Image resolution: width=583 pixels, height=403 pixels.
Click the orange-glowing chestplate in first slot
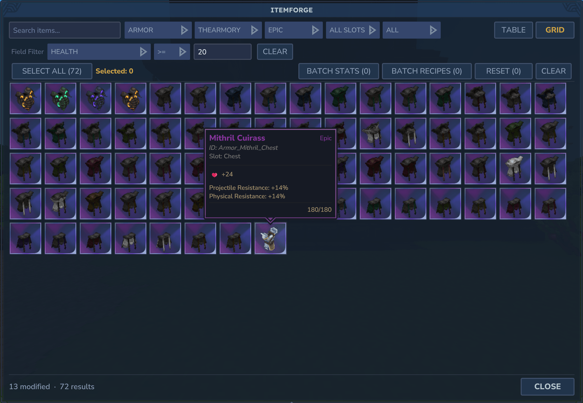(25, 98)
